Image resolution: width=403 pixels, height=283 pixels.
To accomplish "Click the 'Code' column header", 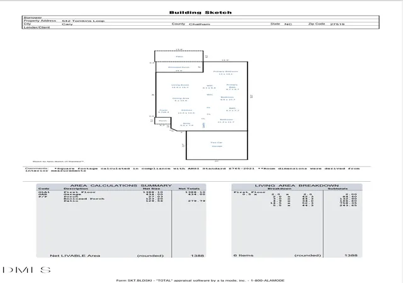I will click(x=43, y=189).
